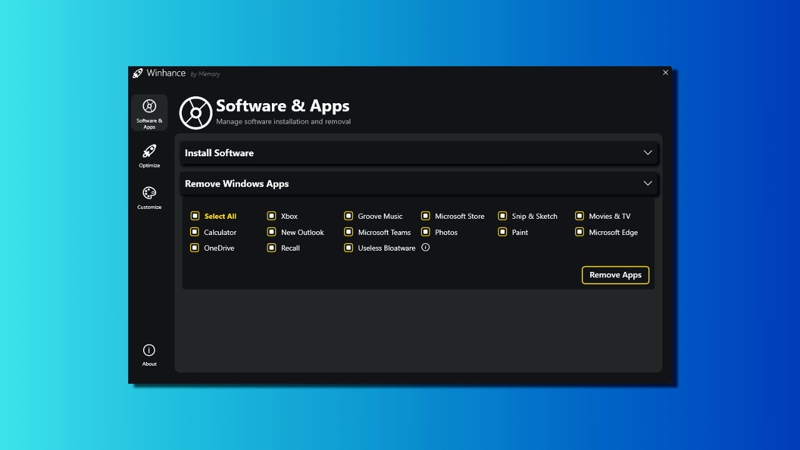Check the Microsoft Edge checkbox
This screenshot has height=450, width=800.
pyautogui.click(x=579, y=232)
